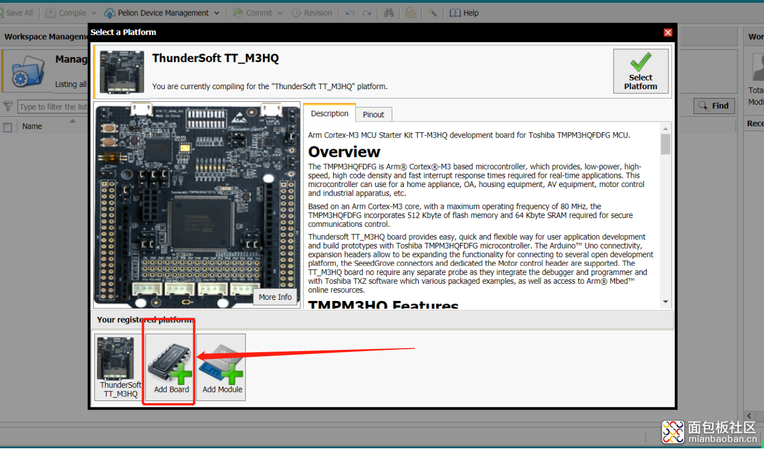Click the Save All toolbar button

(17, 13)
